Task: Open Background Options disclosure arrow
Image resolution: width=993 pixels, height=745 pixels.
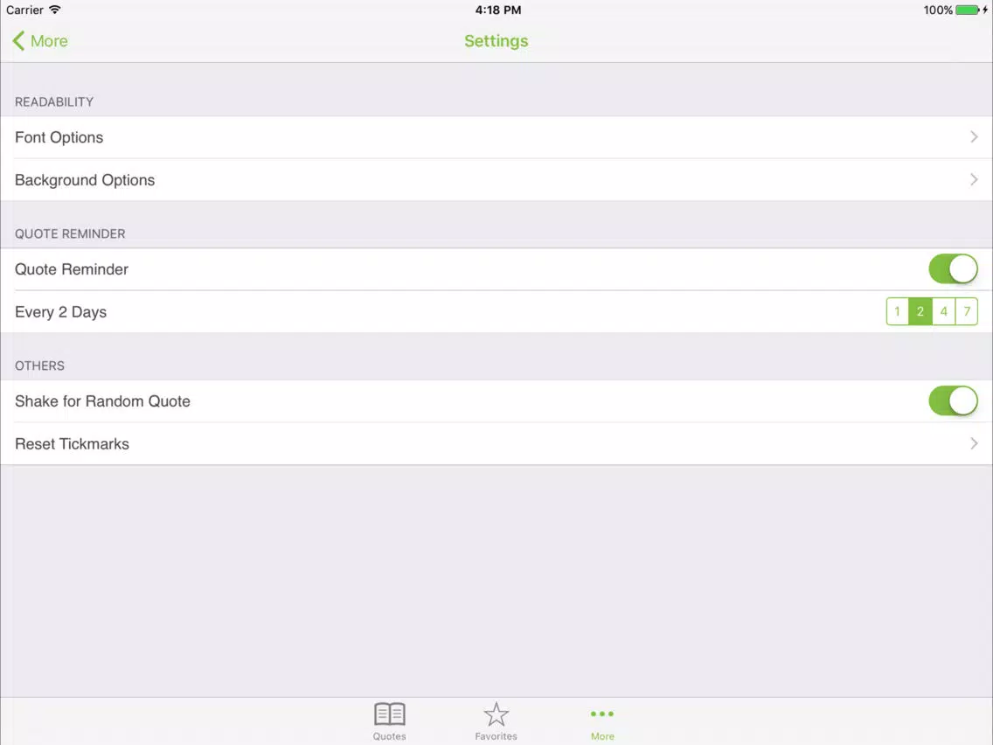Action: [974, 180]
